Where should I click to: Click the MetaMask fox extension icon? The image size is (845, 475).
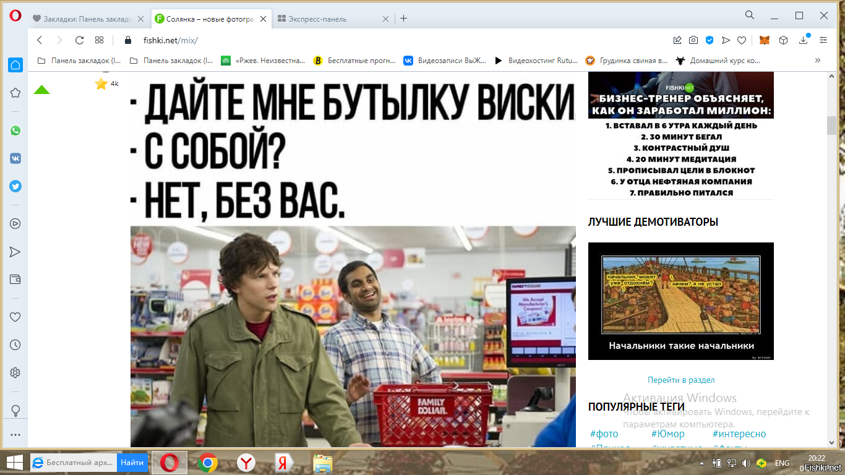pos(765,40)
